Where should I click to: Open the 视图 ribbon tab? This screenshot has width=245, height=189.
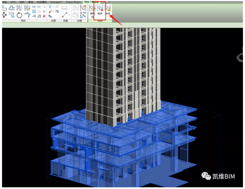point(22,2)
